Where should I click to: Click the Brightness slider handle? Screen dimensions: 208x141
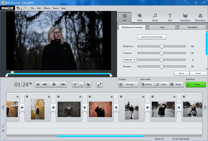click(x=162, y=46)
